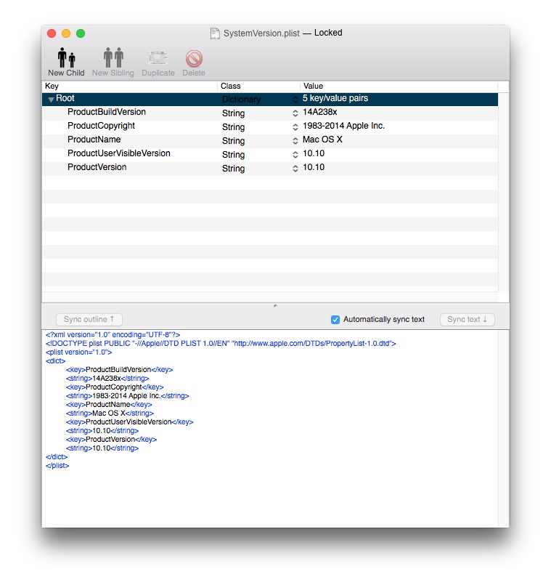Collapse the Root disclosure triangle
The width and height of the screenshot is (551, 585).
pyautogui.click(x=51, y=100)
